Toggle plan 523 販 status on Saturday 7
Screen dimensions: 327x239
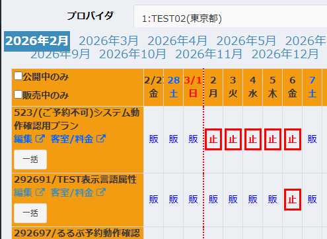[312, 139]
